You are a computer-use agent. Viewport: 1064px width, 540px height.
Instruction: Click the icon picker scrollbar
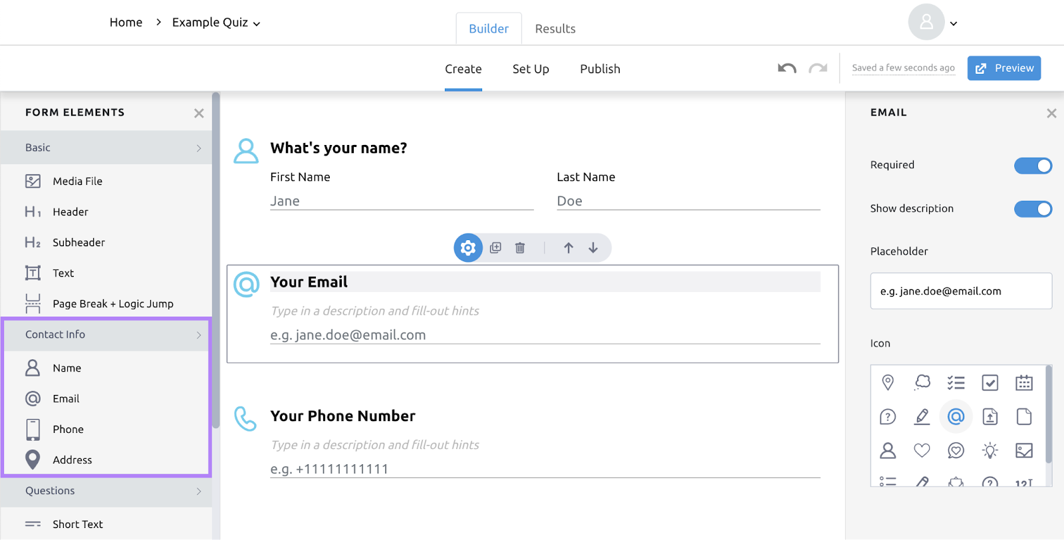tap(1049, 414)
